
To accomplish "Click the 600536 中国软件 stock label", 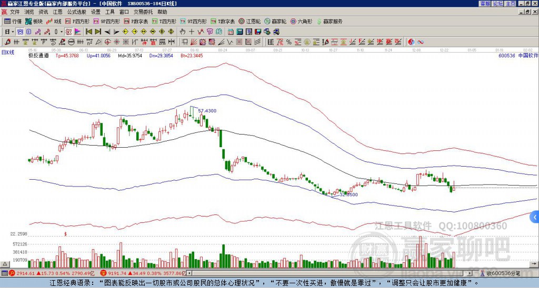I will [518, 55].
